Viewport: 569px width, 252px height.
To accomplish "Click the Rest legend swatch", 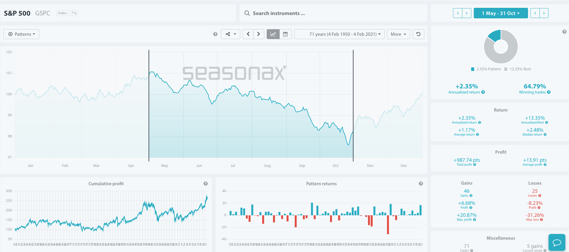I will point(506,69).
